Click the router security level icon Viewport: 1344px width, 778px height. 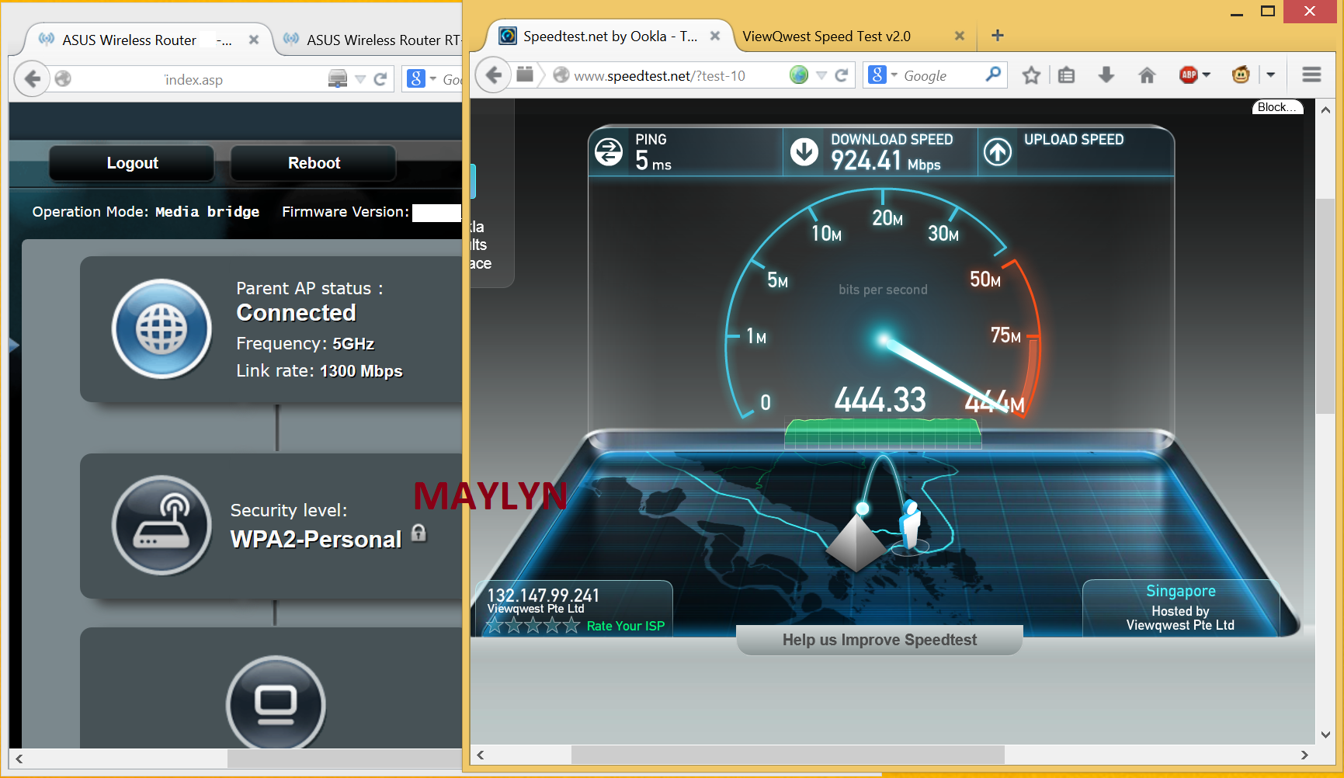161,526
